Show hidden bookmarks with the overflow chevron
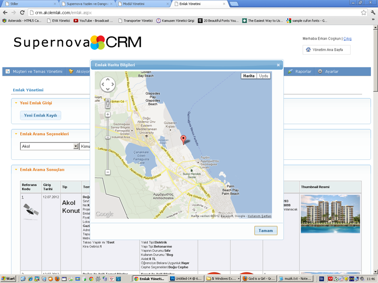 click(x=373, y=20)
